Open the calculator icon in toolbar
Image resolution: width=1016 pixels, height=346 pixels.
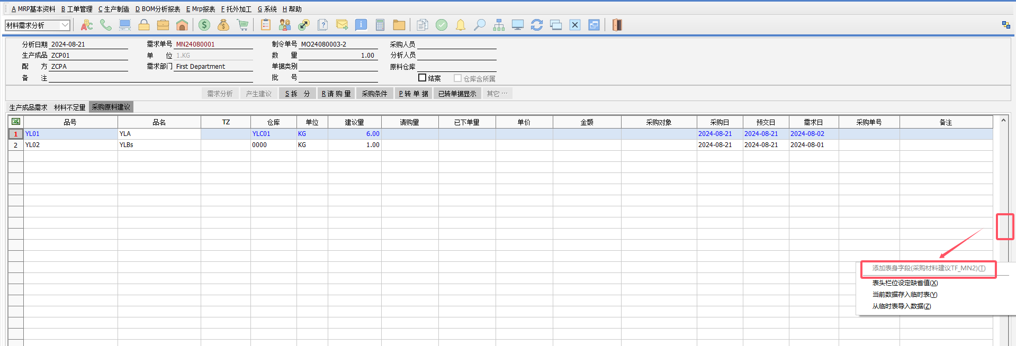point(380,25)
